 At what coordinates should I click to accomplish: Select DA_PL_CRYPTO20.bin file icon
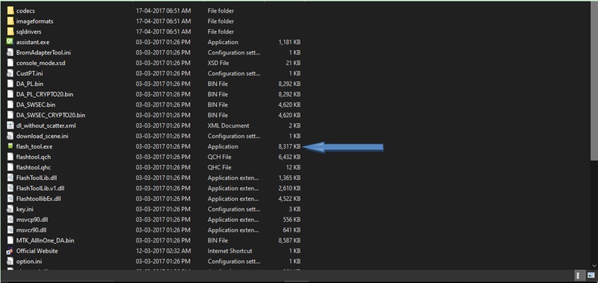click(10, 94)
